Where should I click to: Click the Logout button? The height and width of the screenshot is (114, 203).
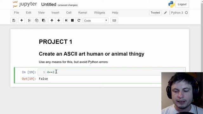coord(182,4)
